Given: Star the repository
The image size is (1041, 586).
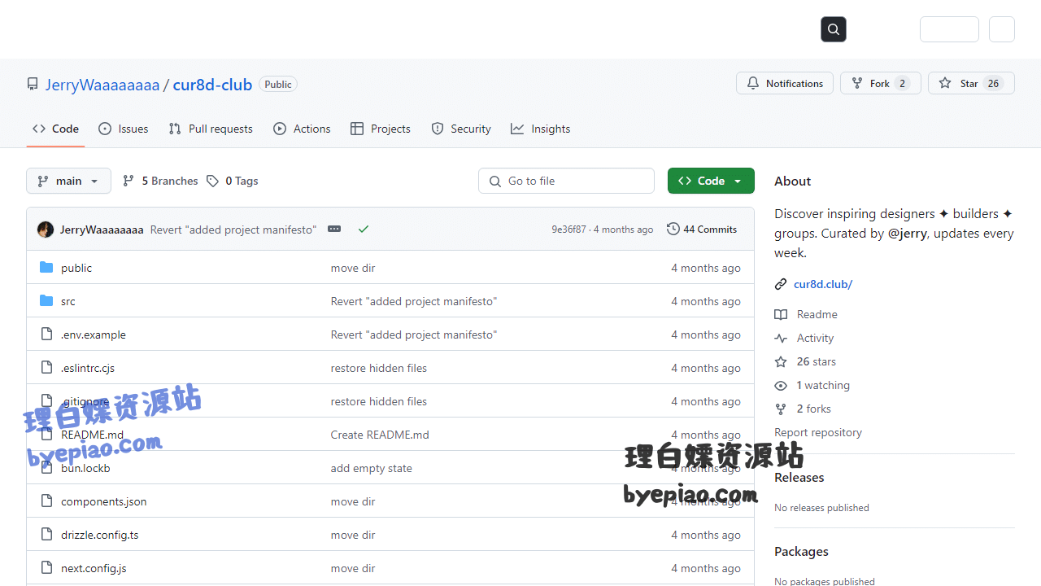Looking at the screenshot, I should click(x=971, y=83).
